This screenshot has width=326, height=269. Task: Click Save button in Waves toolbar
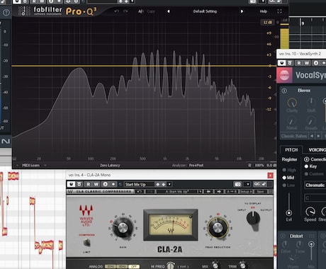tap(260, 192)
